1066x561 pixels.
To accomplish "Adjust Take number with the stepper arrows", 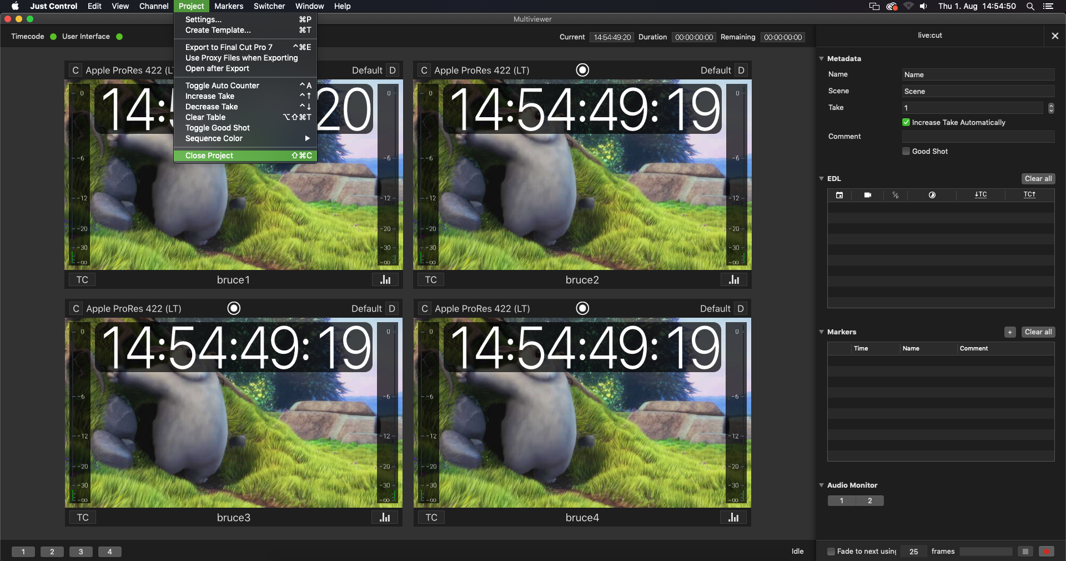I will click(x=1051, y=108).
